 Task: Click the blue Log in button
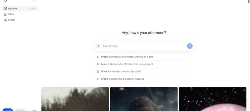8,110
